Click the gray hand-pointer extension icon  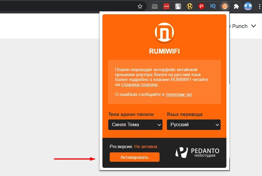click(x=178, y=6)
